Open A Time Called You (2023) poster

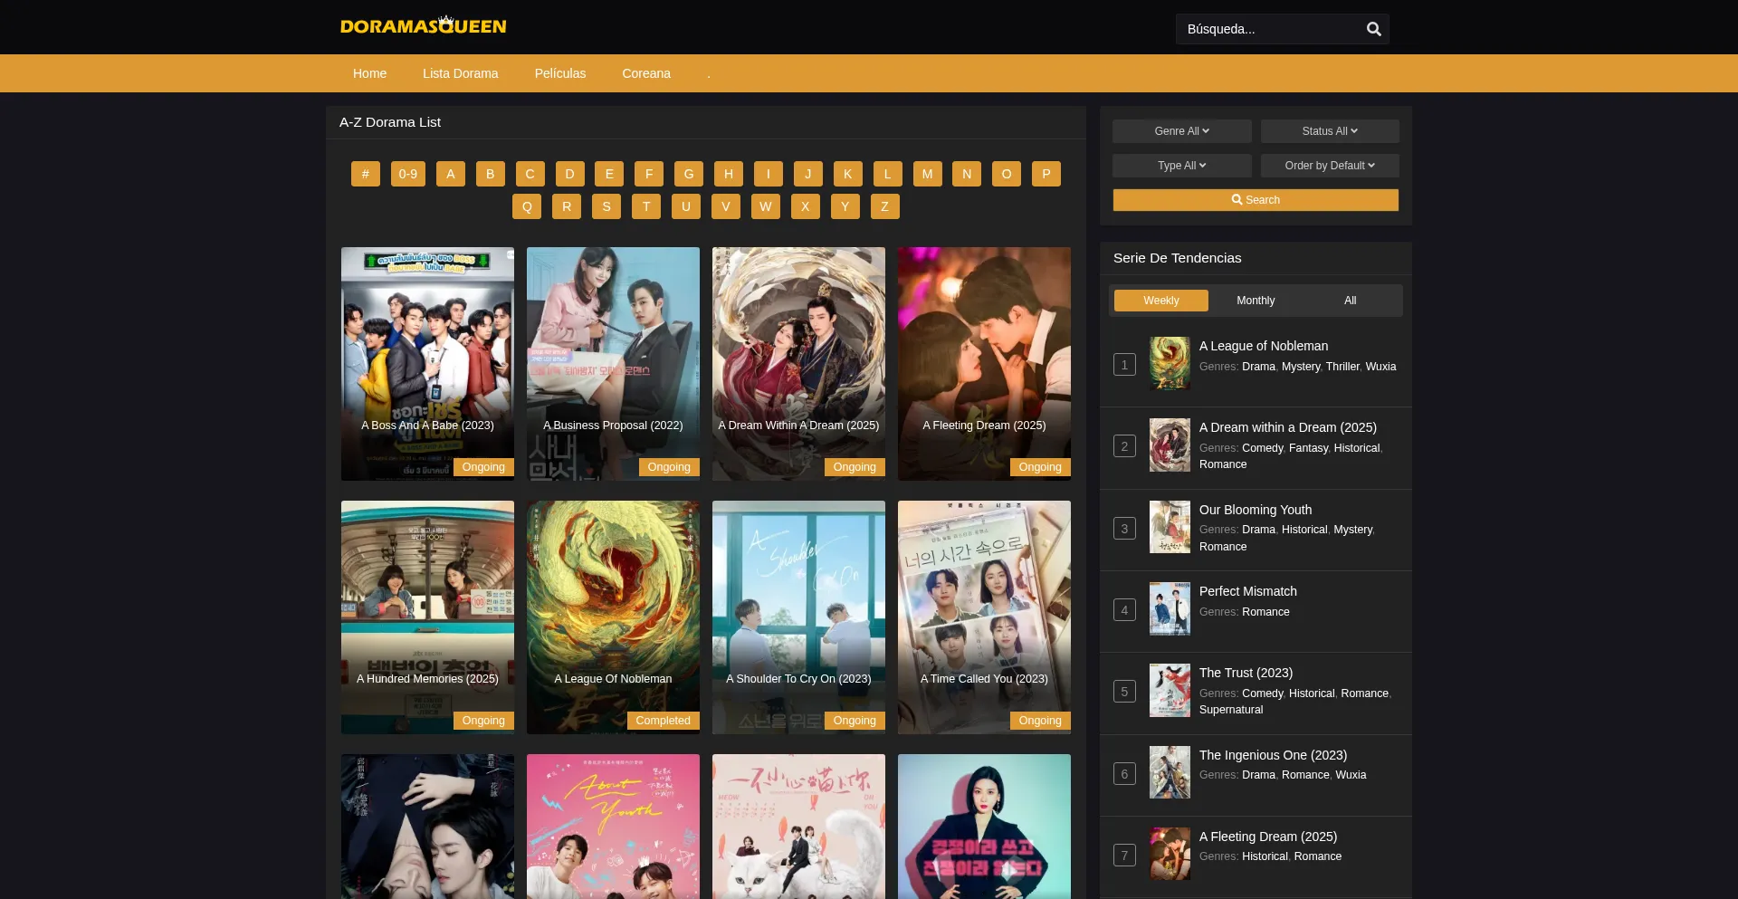coord(984,617)
